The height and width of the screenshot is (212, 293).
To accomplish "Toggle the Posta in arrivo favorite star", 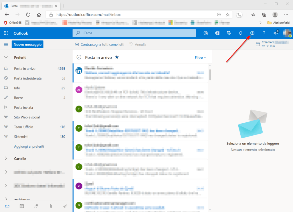I will coord(117,57).
